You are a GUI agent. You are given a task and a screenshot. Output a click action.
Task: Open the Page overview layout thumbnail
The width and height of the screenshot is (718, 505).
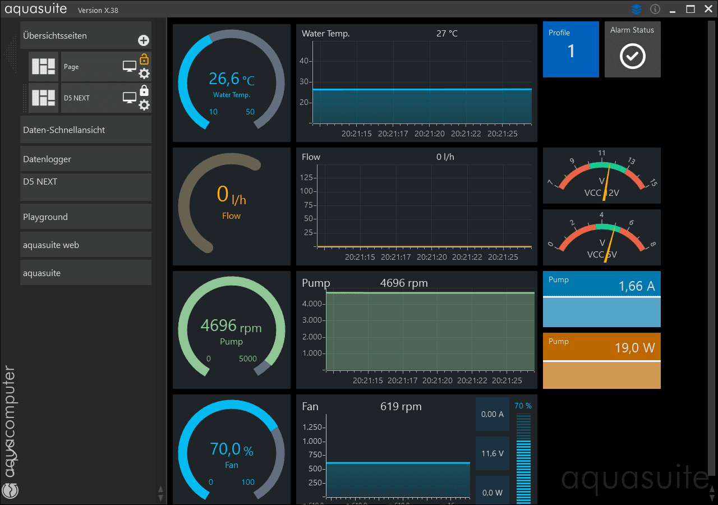pyautogui.click(x=43, y=67)
